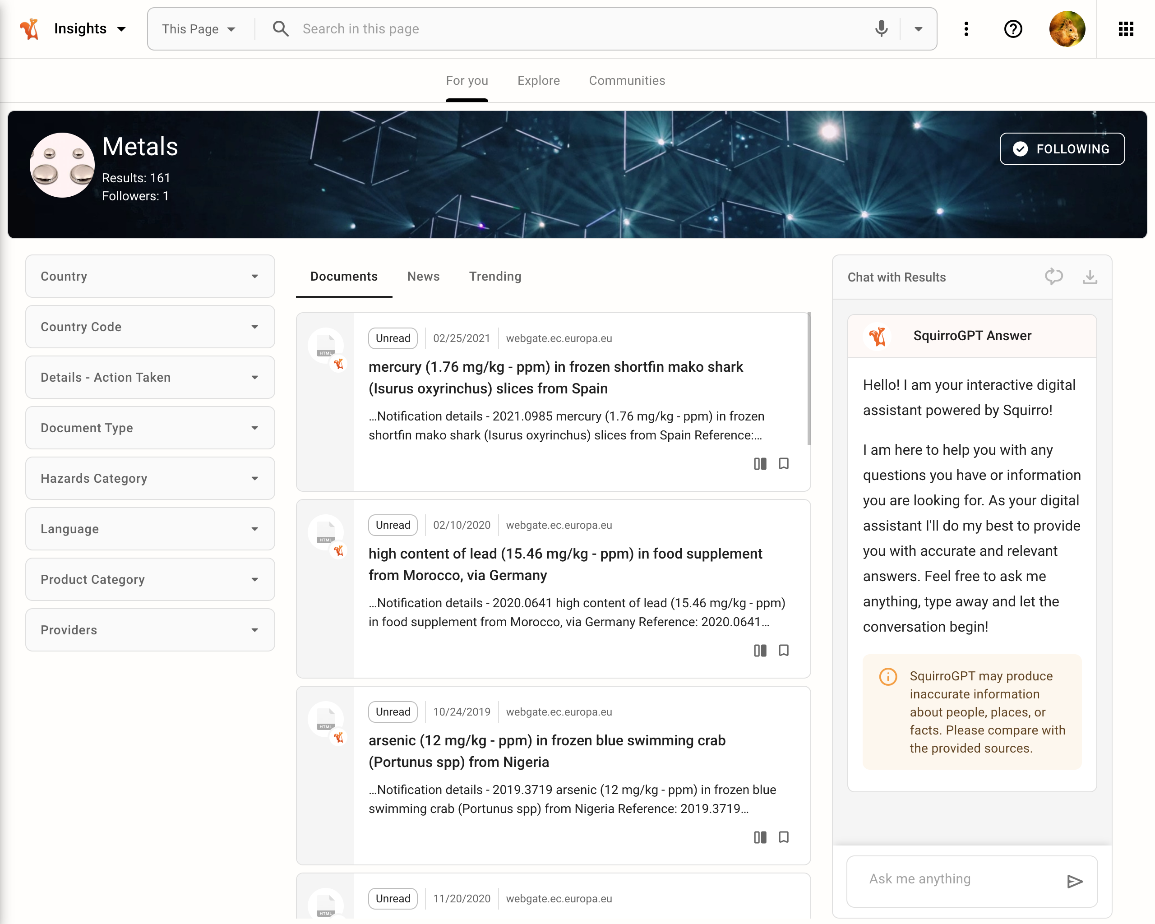1155x924 pixels.
Task: Expand the Language filter
Action: 150,529
